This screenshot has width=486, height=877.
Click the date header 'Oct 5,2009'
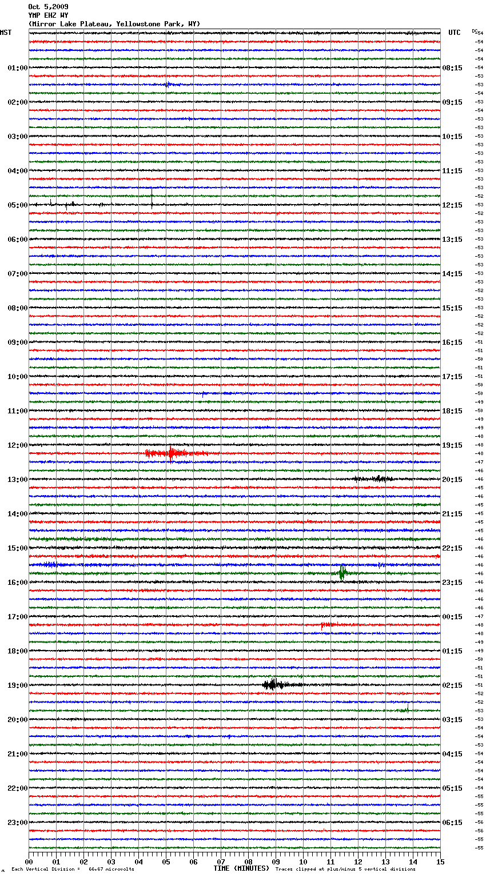point(48,7)
